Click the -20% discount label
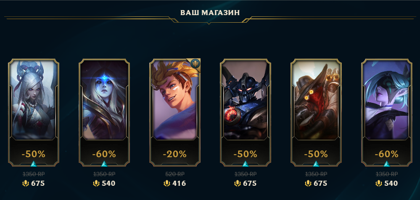 tap(174, 154)
